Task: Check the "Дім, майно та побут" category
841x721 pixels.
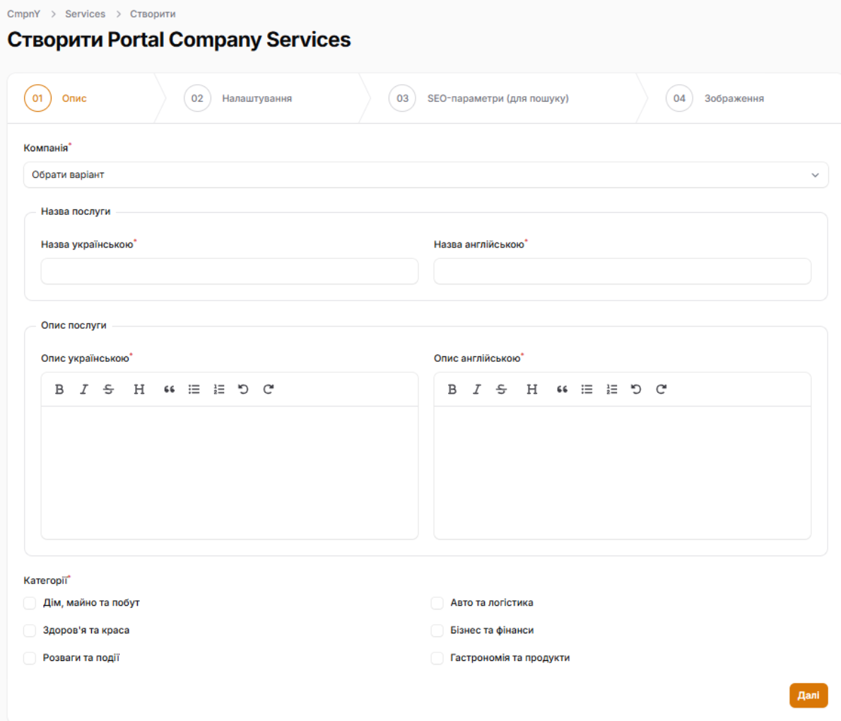Action: (30, 603)
